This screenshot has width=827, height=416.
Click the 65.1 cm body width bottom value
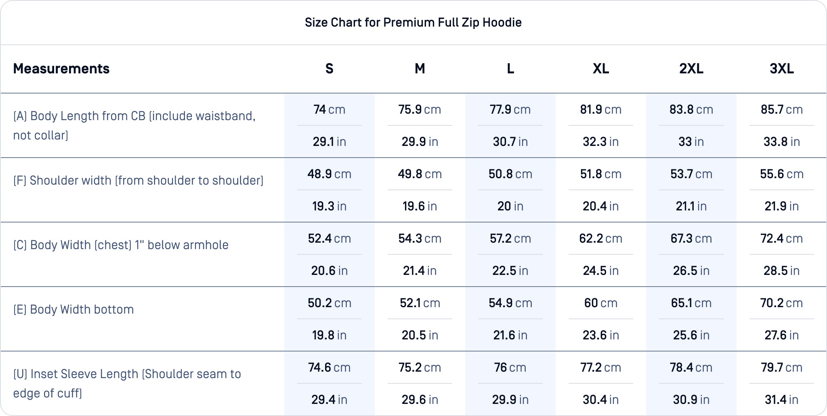(x=691, y=303)
